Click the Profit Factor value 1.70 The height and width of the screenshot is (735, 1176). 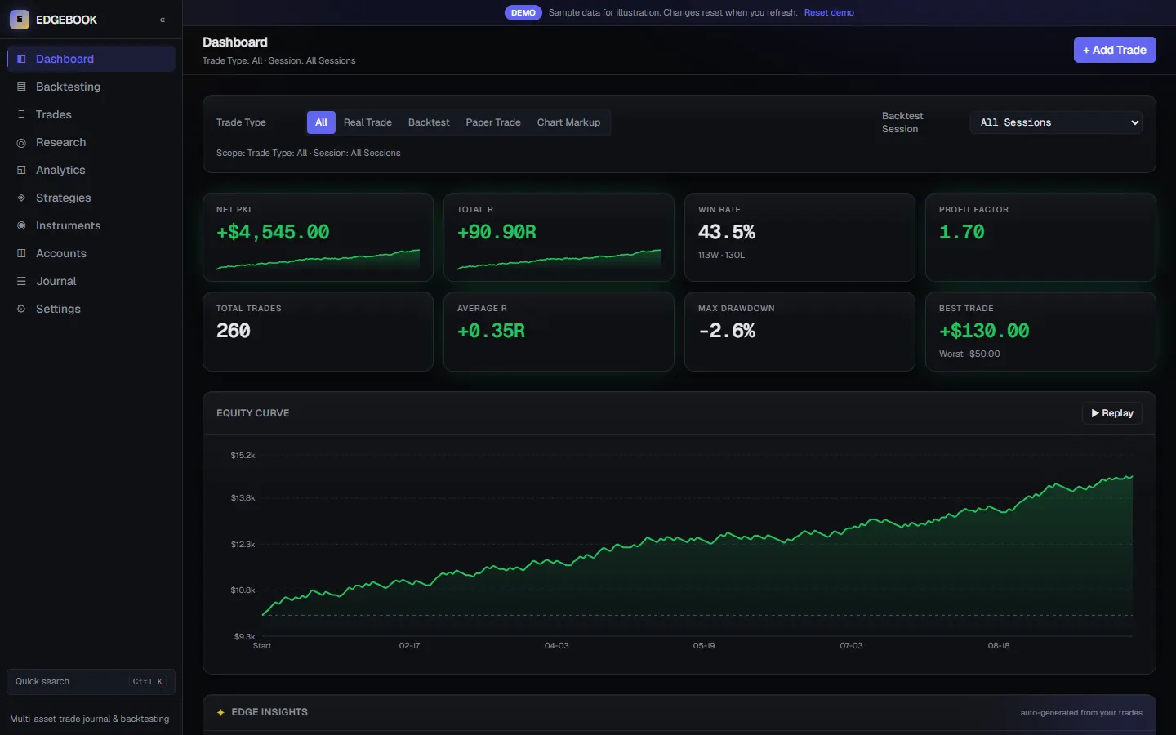[x=961, y=233]
